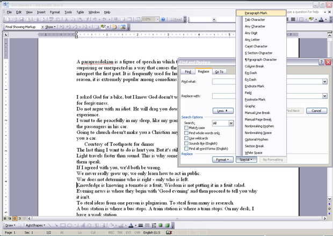This screenshot has height=236, width=333.
Task: Click the Highlight color marker in Formatting toolbar
Action: (x=311, y=19)
